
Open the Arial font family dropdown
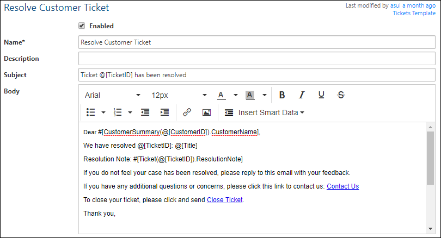(112, 95)
